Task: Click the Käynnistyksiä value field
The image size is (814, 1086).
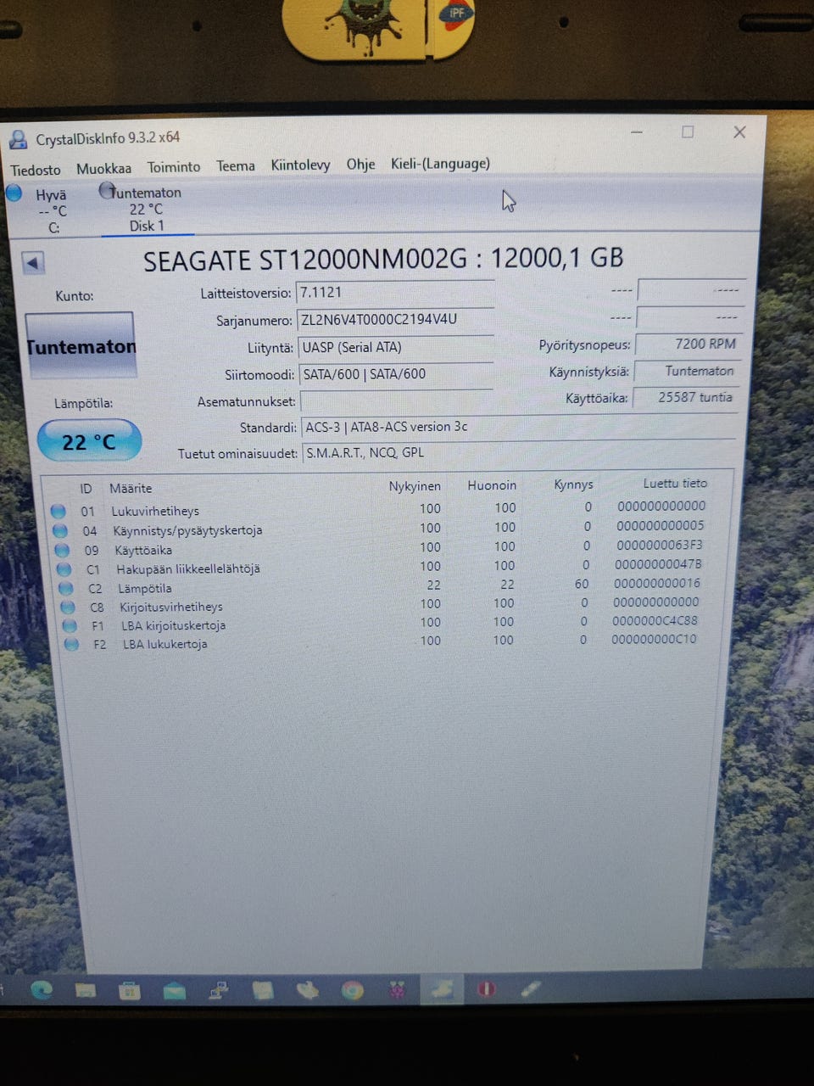Action: click(688, 371)
